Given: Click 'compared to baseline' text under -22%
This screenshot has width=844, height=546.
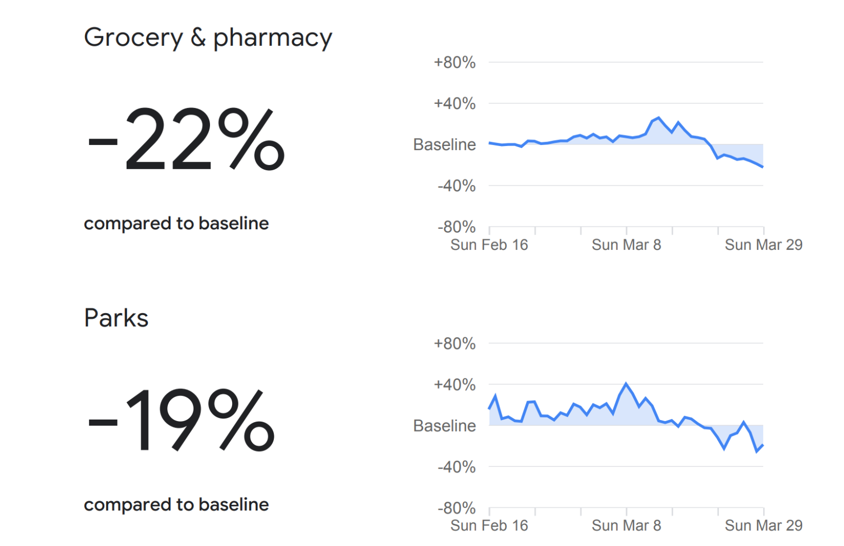Looking at the screenshot, I should (176, 223).
